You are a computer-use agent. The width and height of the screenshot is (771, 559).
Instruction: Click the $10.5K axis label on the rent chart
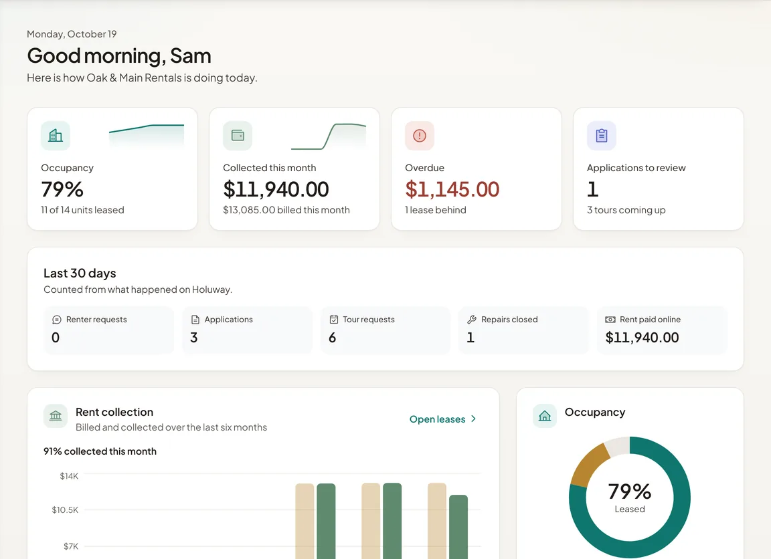coord(65,510)
